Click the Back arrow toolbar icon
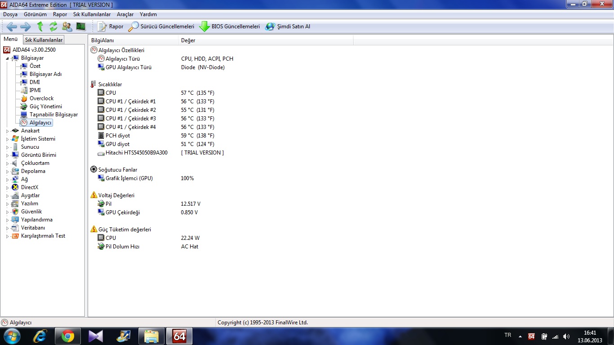This screenshot has height=345, width=614. [x=12, y=27]
